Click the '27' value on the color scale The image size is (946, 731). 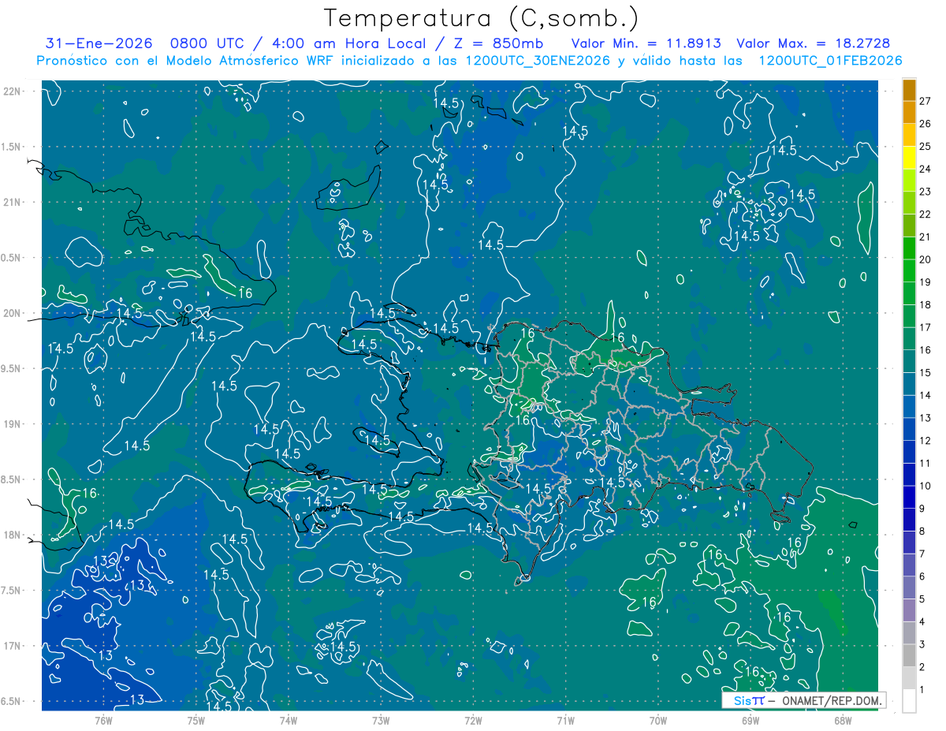click(925, 100)
